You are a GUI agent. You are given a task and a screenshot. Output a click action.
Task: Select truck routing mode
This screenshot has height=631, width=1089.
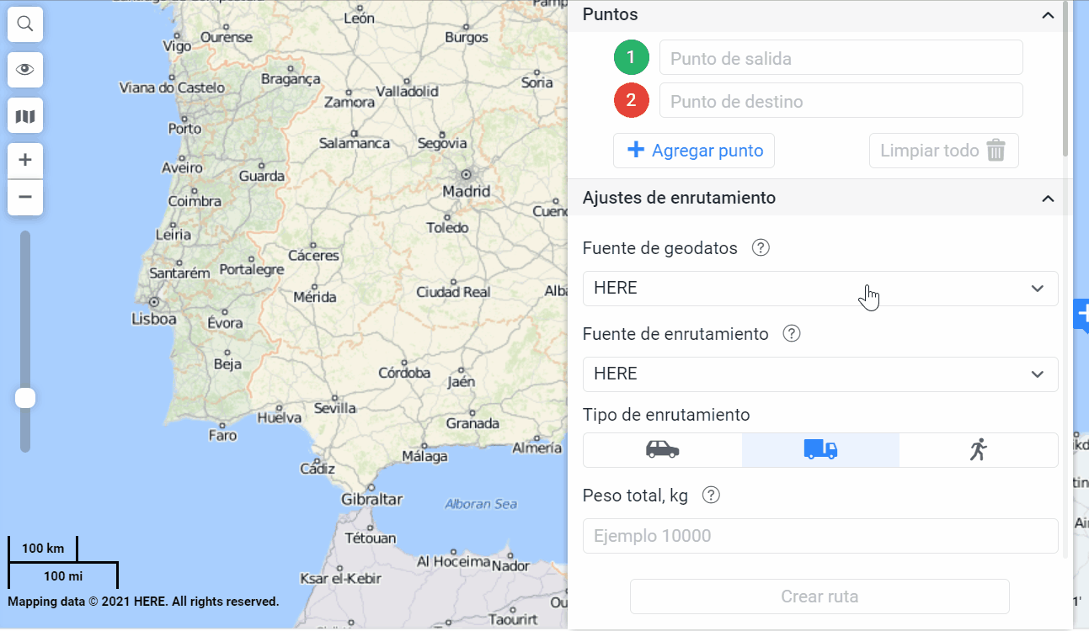click(820, 449)
